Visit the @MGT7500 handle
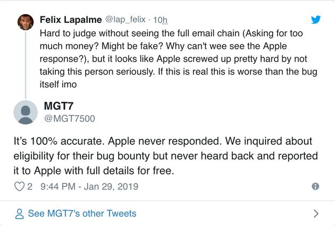 [x=69, y=118]
